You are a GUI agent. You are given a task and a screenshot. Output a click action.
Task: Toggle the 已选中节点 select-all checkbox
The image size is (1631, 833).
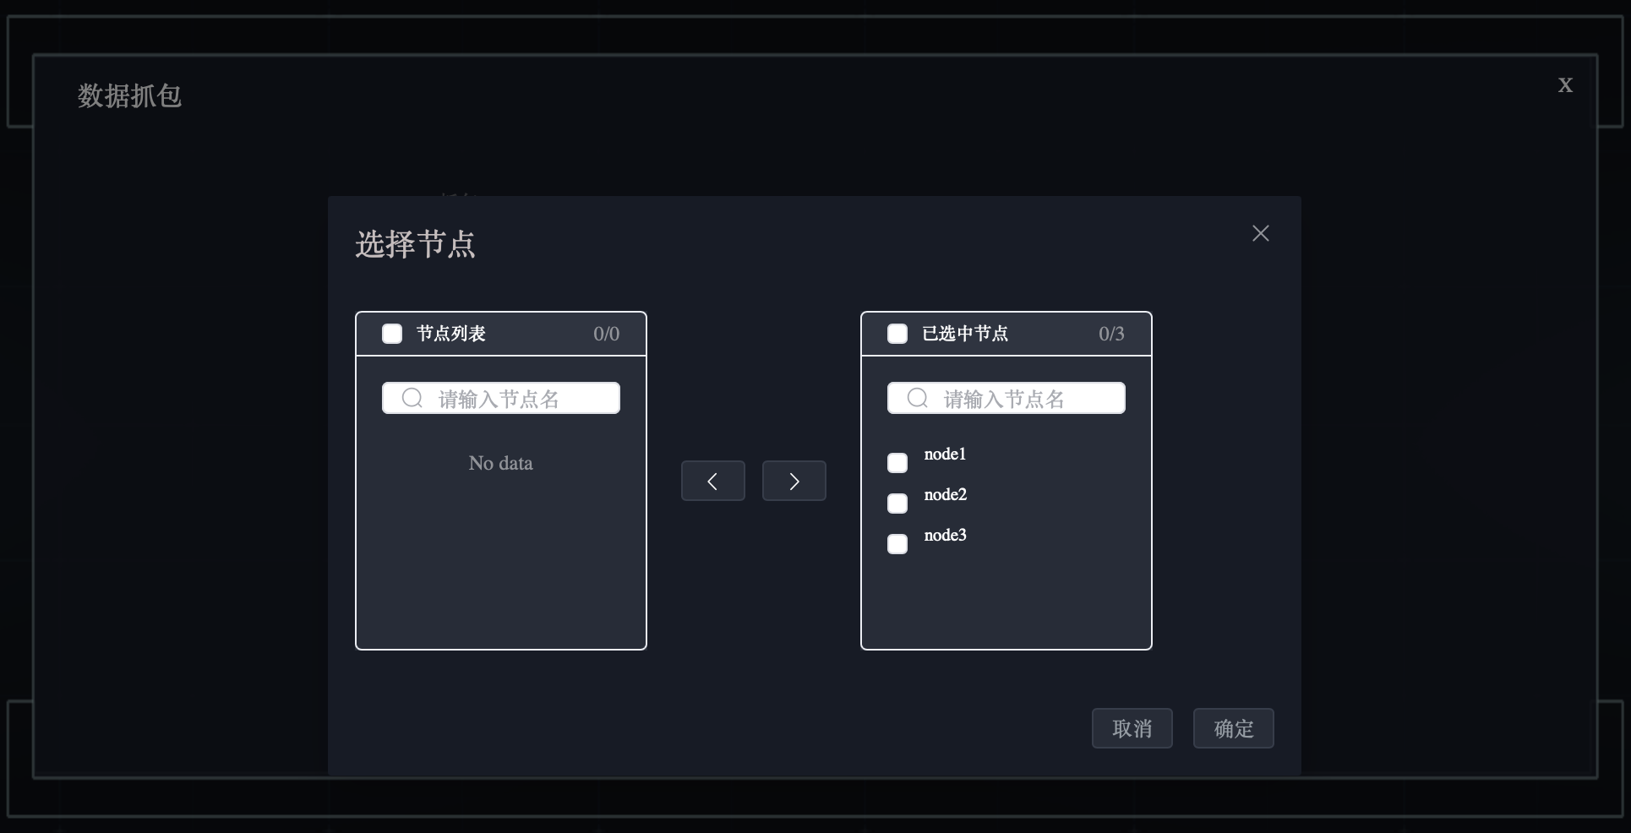(897, 334)
